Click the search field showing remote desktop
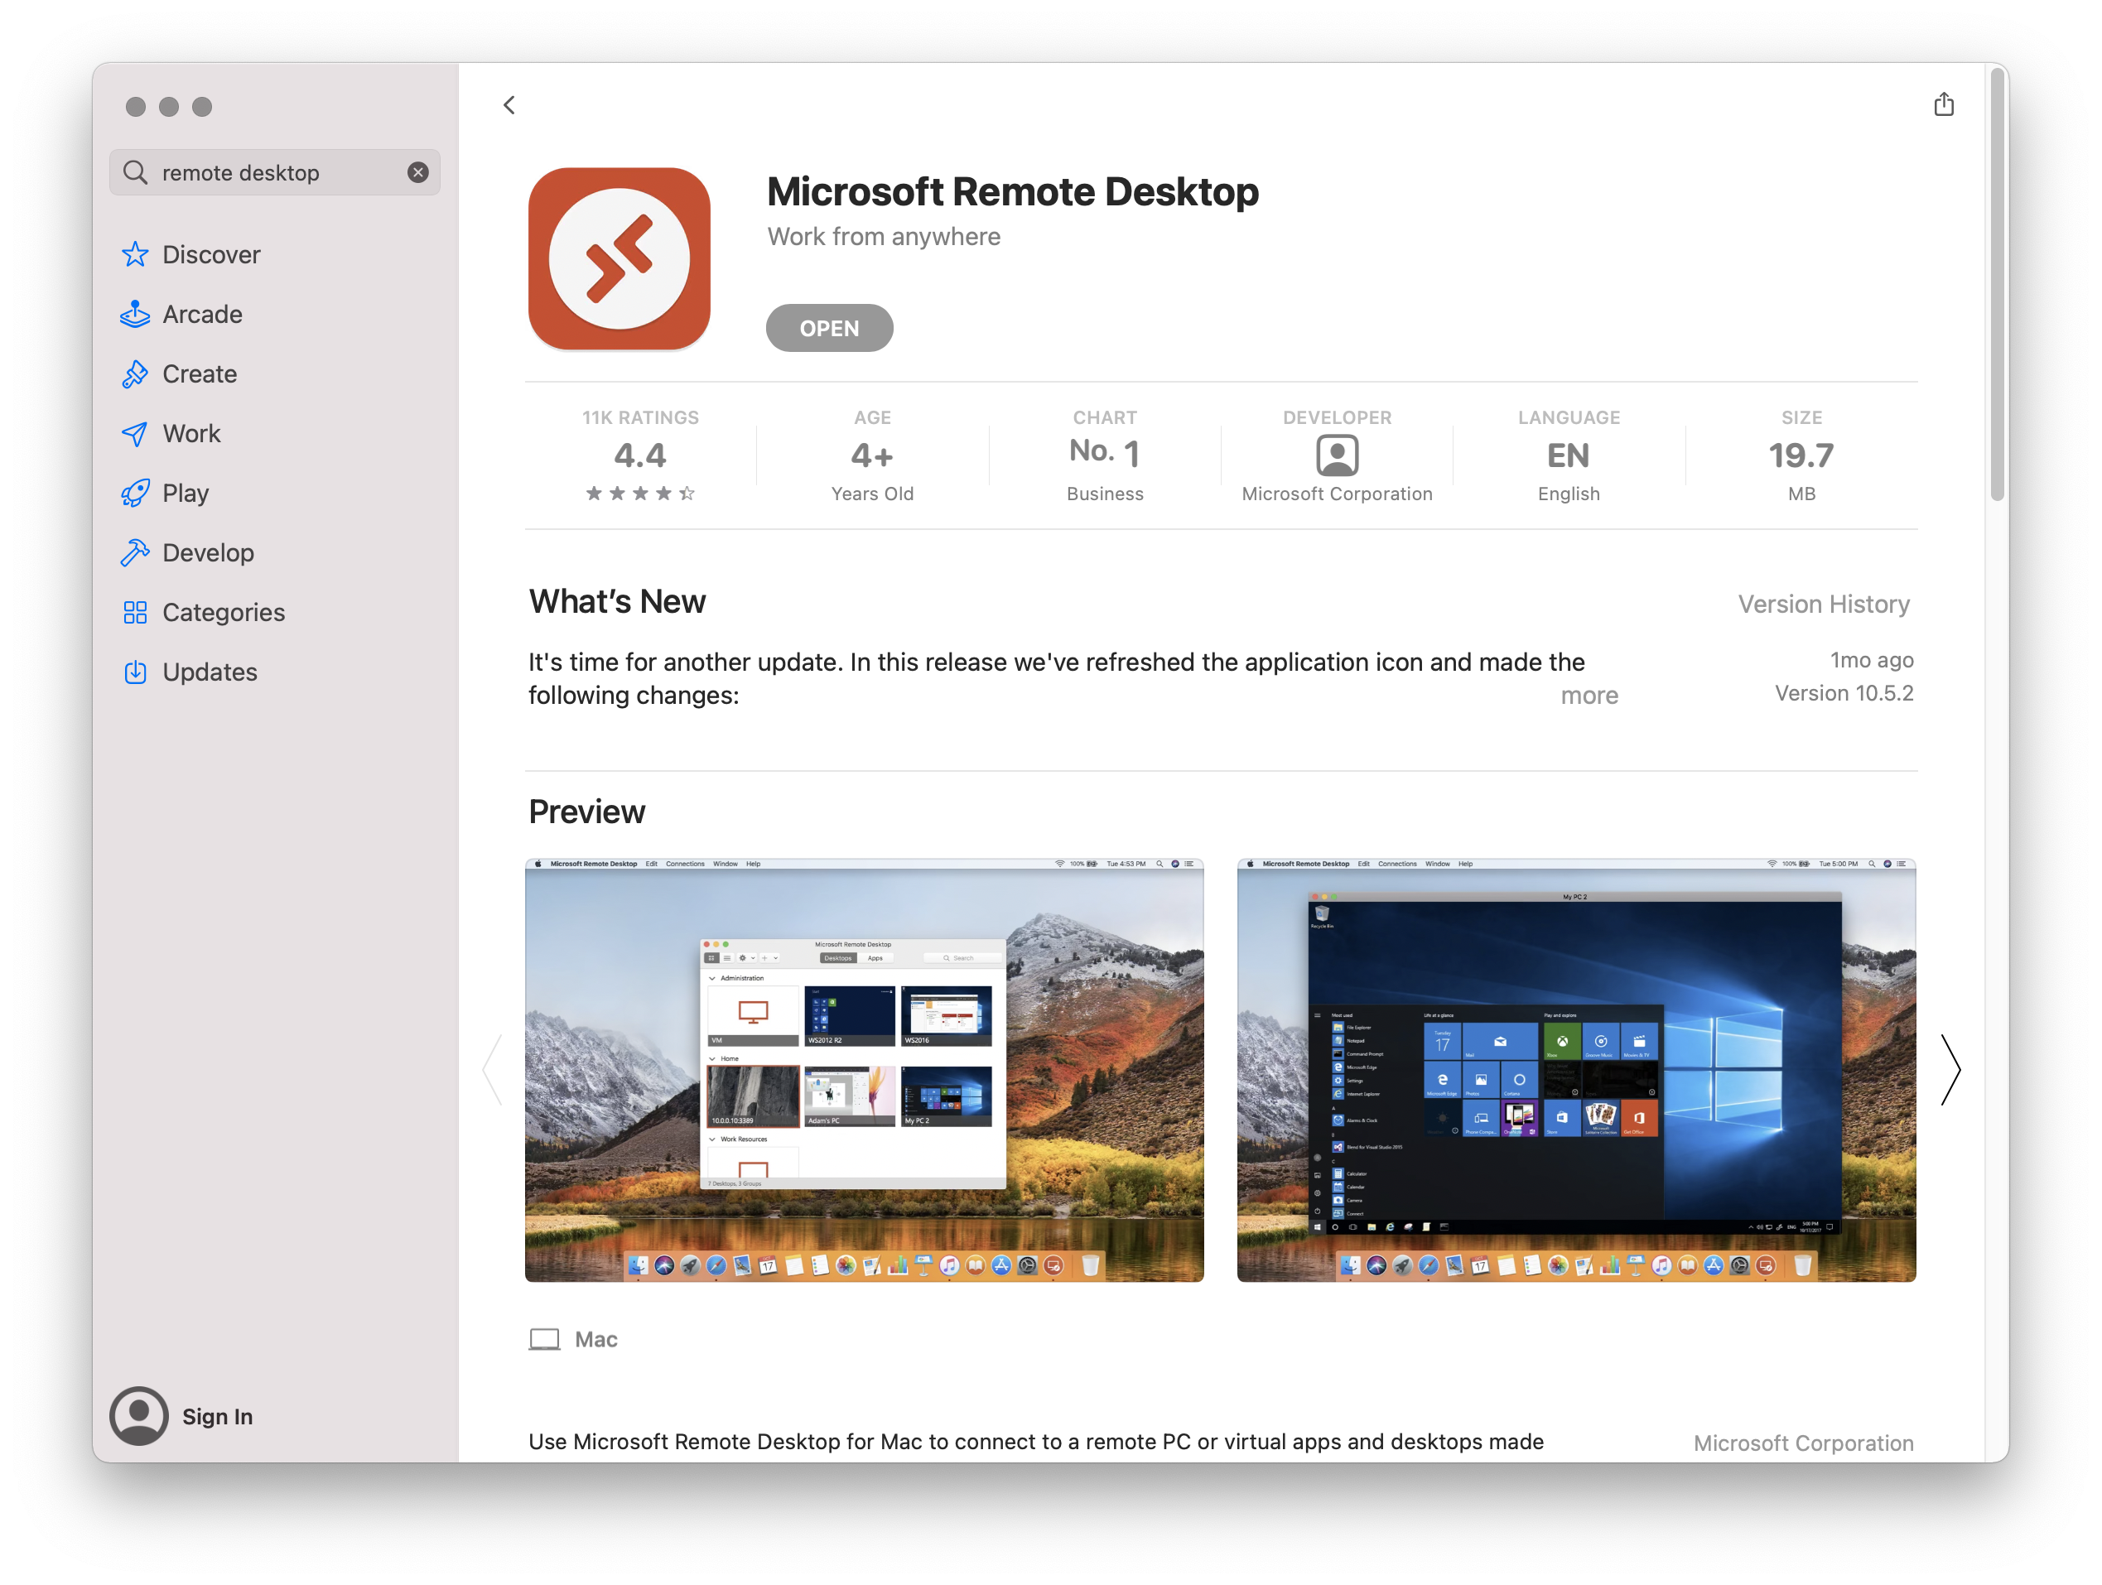The image size is (2102, 1585). click(x=273, y=170)
